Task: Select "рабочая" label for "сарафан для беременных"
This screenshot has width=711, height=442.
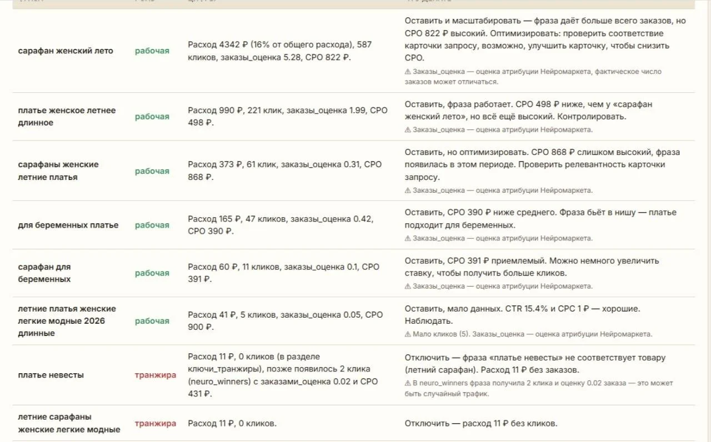Action: coord(152,273)
